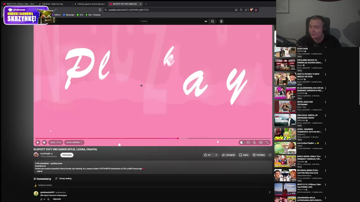
Task: Open the PLOTKARY channel name link
Action: pyautogui.click(x=45, y=154)
